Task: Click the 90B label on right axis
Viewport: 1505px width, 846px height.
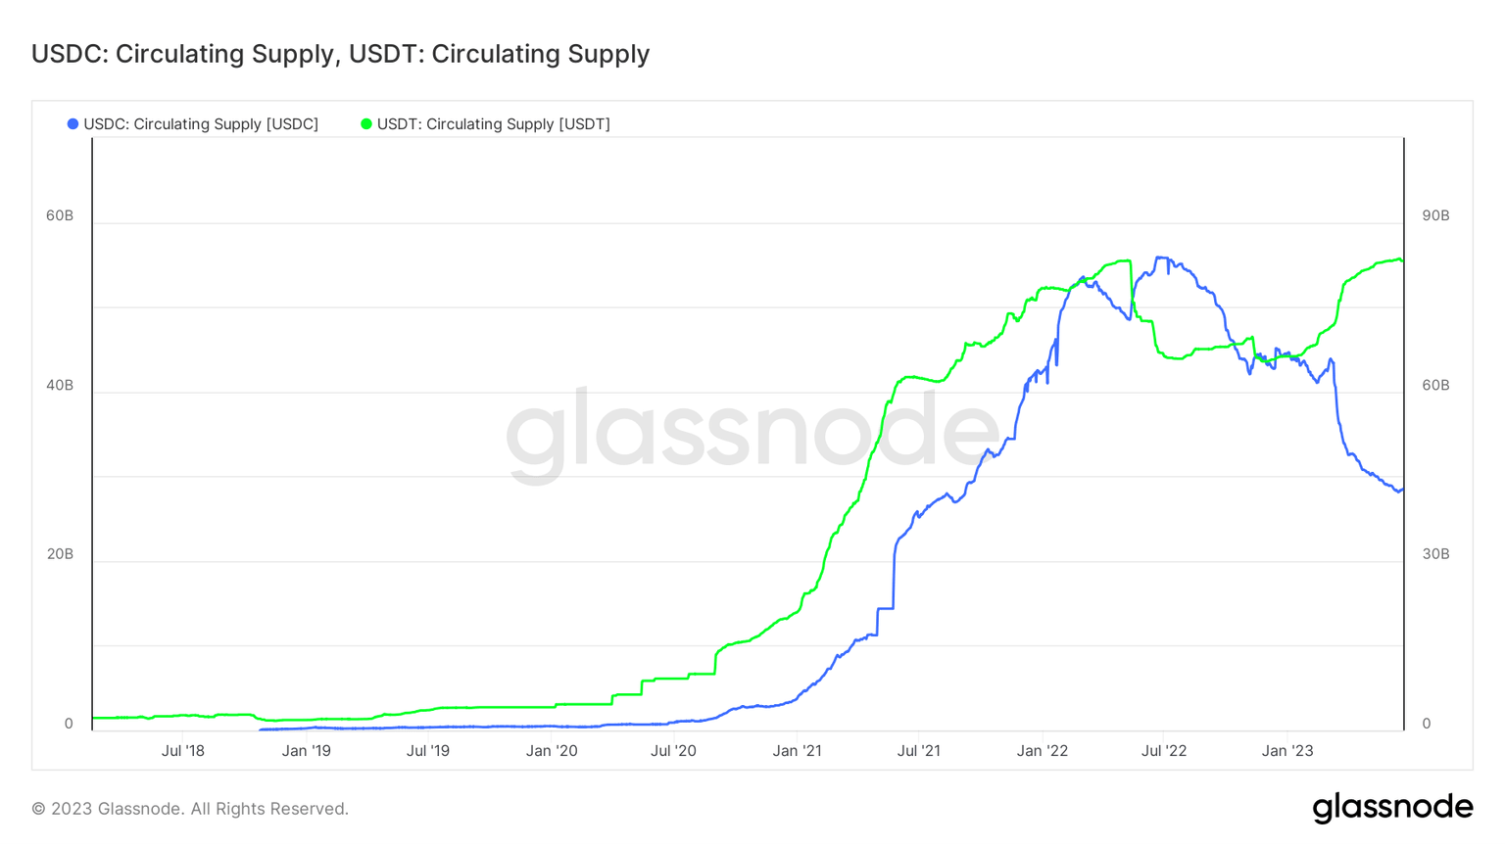Action: [x=1435, y=215]
